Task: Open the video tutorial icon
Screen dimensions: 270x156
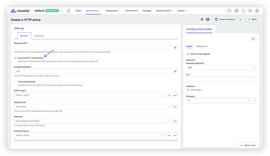Action: (208, 20)
